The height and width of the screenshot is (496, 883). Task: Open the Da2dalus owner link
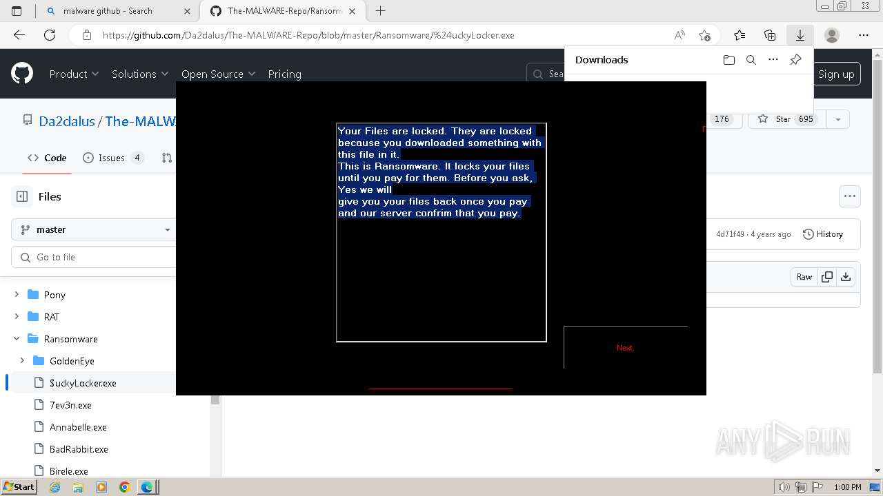point(66,121)
